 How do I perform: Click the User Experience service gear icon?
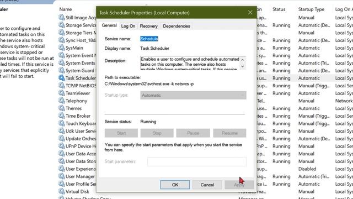tap(61, 169)
